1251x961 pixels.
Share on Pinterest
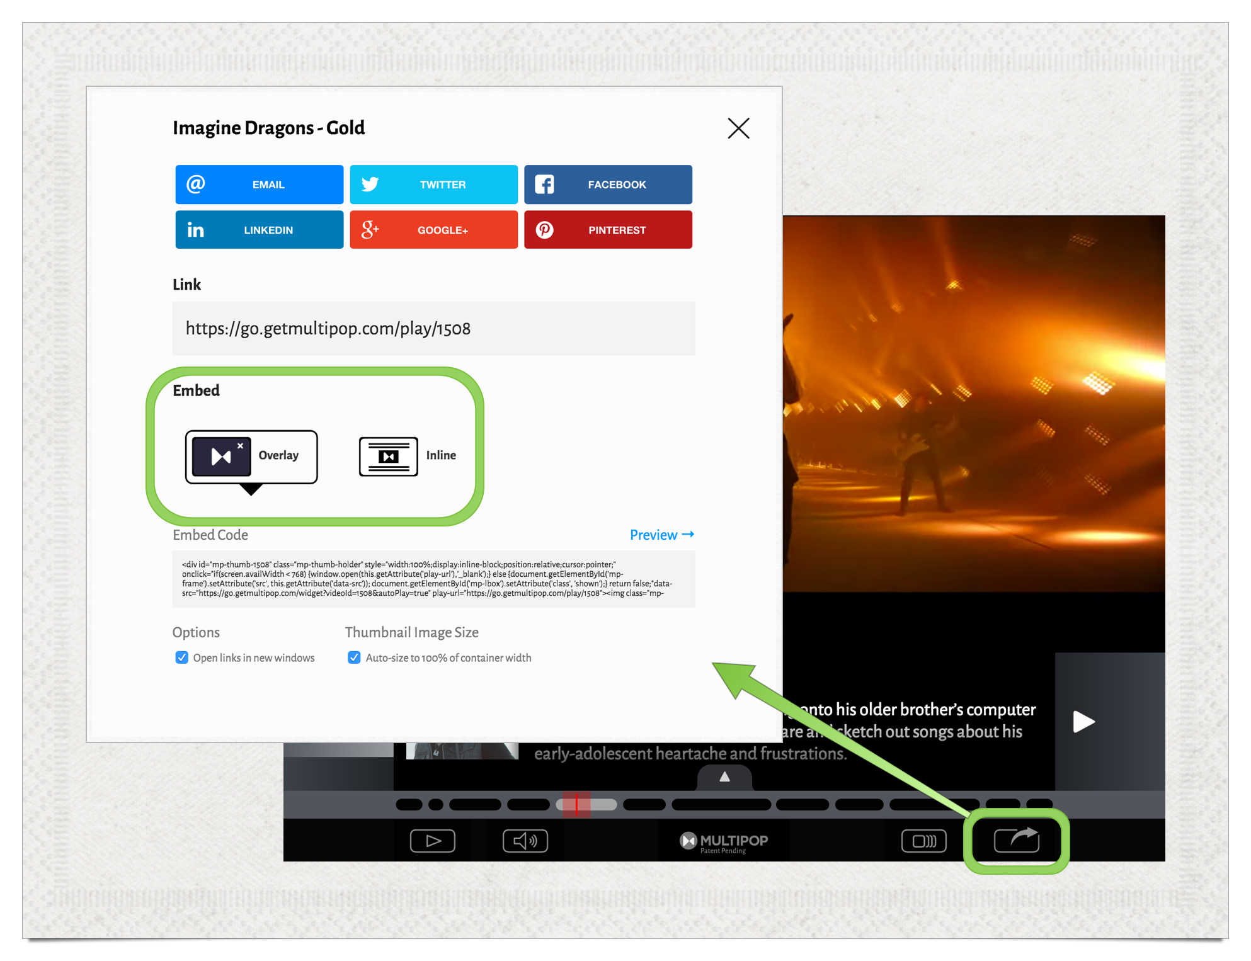pos(608,230)
